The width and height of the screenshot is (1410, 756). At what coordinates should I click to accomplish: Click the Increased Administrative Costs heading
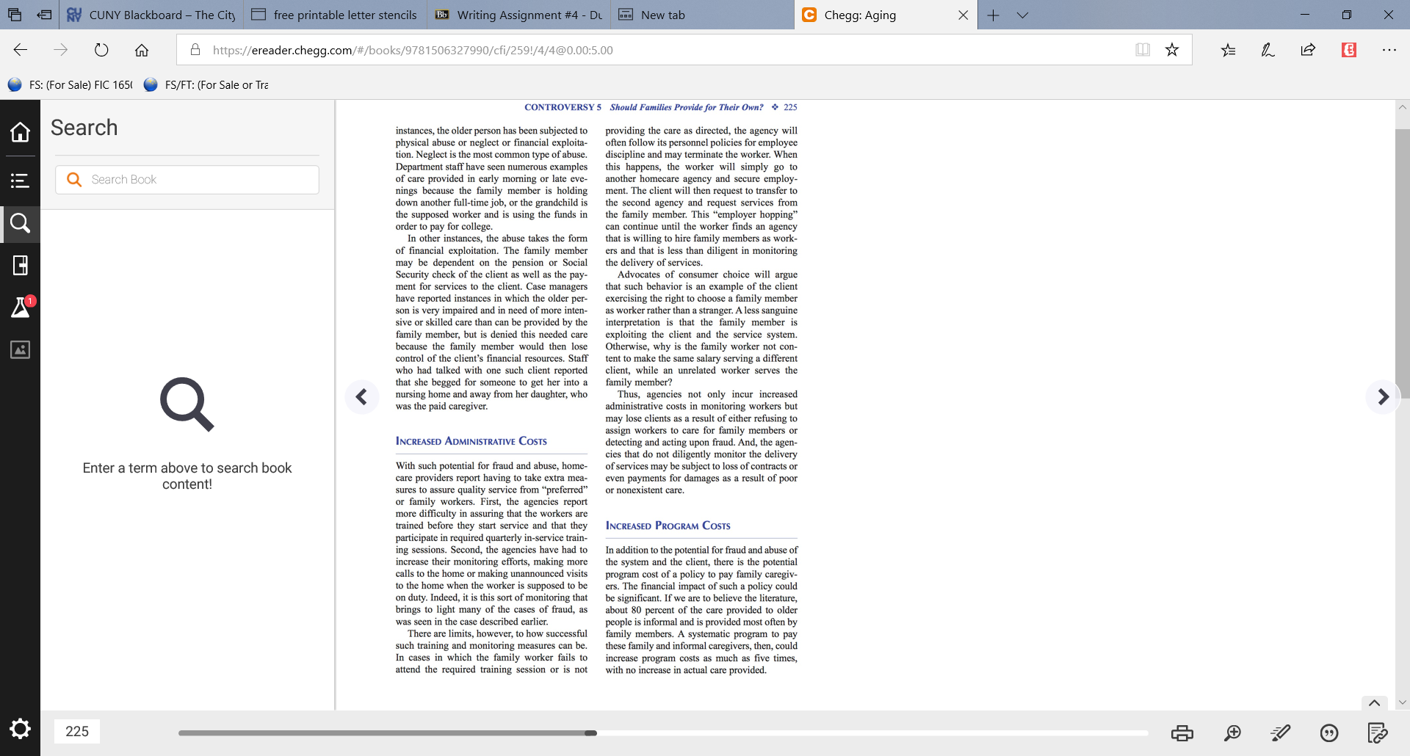471,441
